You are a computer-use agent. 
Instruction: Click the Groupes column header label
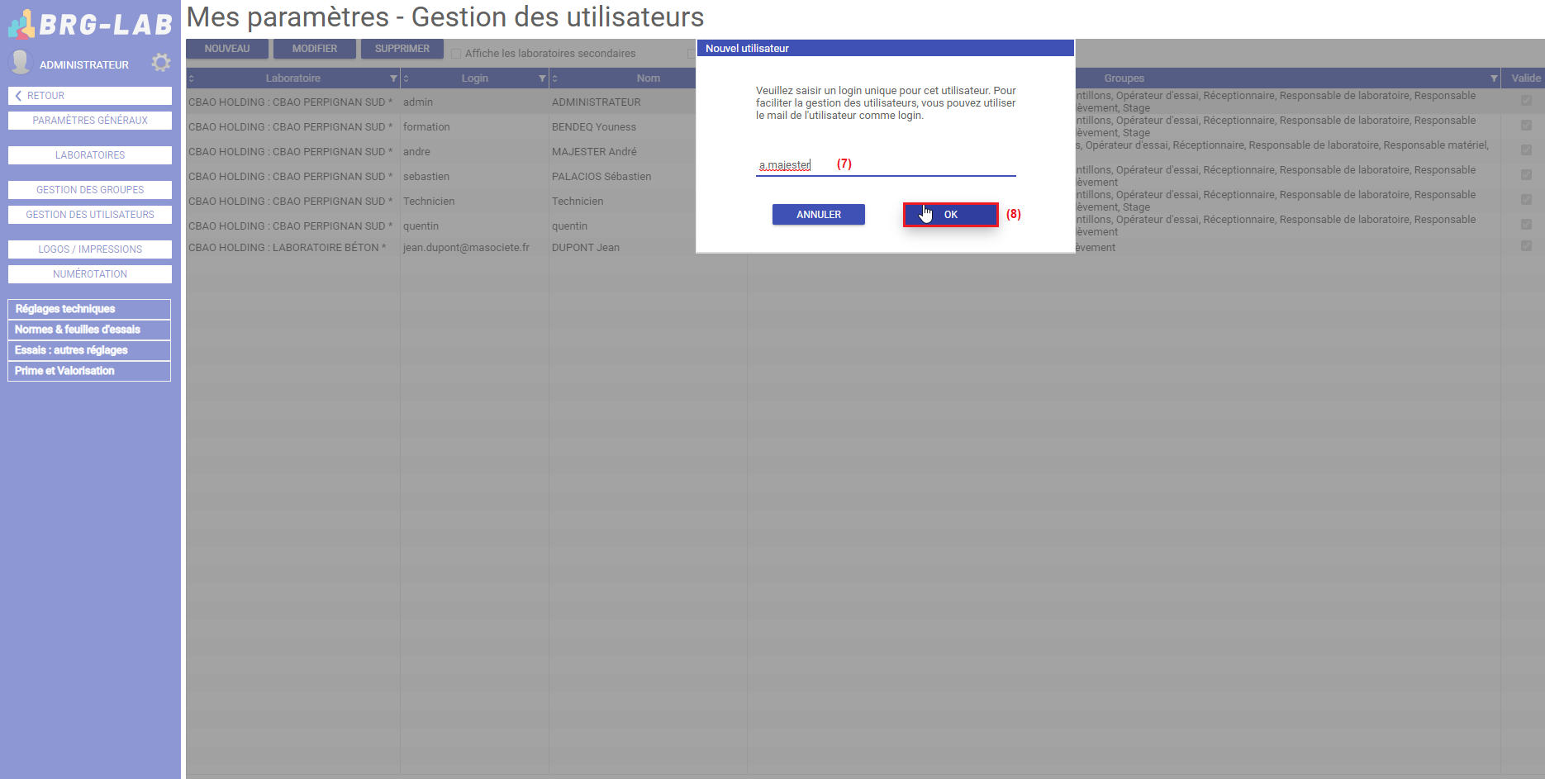1124,78
